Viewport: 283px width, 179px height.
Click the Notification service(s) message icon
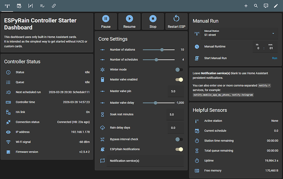103,161
